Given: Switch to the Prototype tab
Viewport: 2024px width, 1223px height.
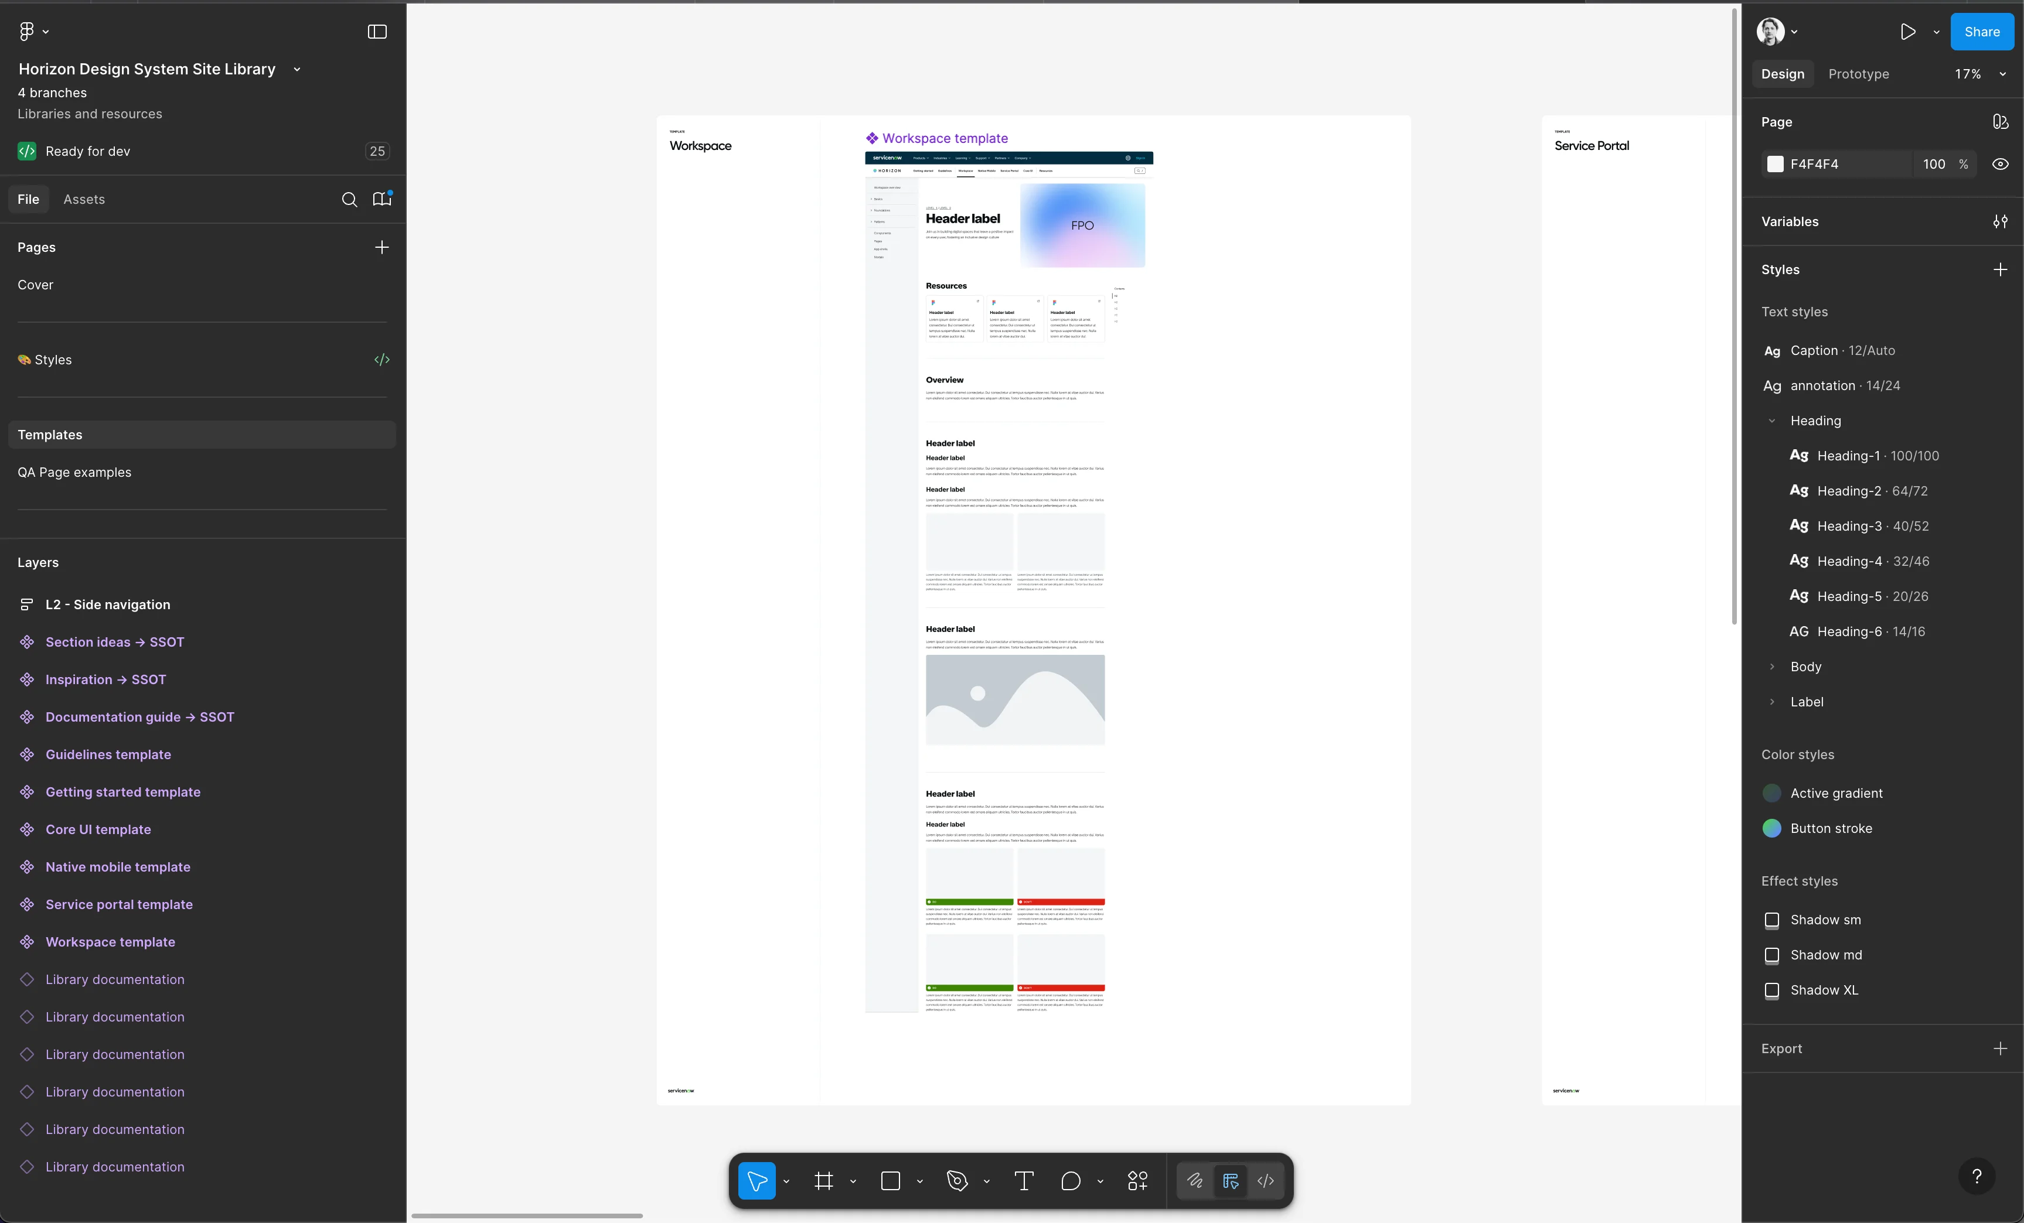Looking at the screenshot, I should [1859, 73].
